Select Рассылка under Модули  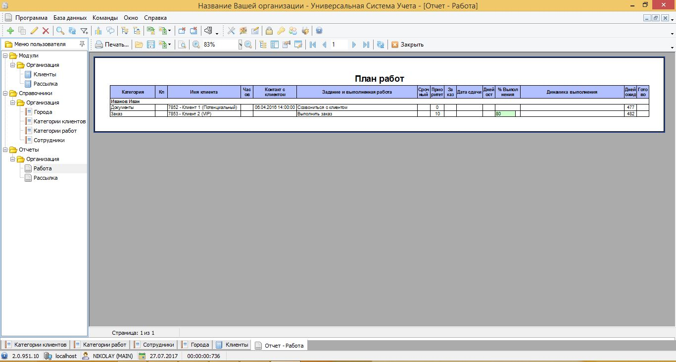tap(46, 84)
